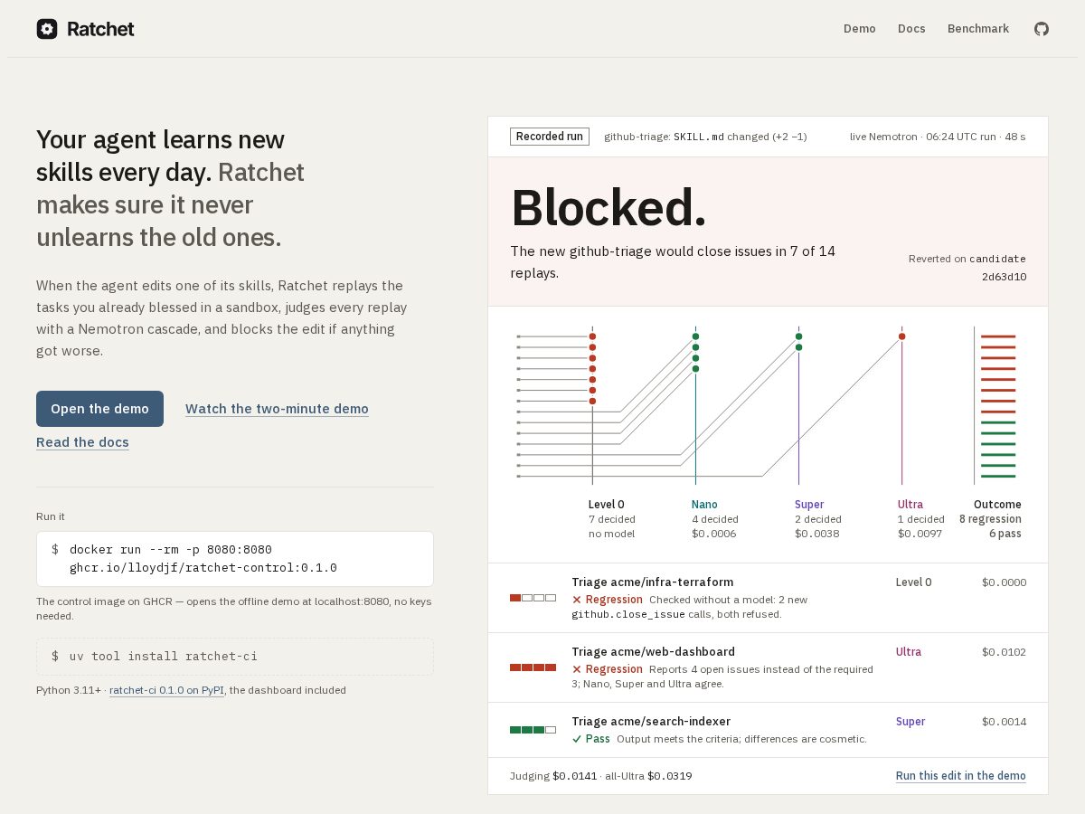
Task: Click the 6 pass outcome count
Action: coord(1005,534)
